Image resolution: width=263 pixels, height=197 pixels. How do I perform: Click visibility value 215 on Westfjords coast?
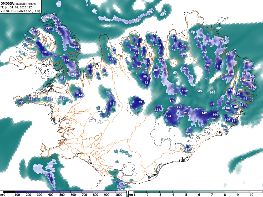point(34,30)
